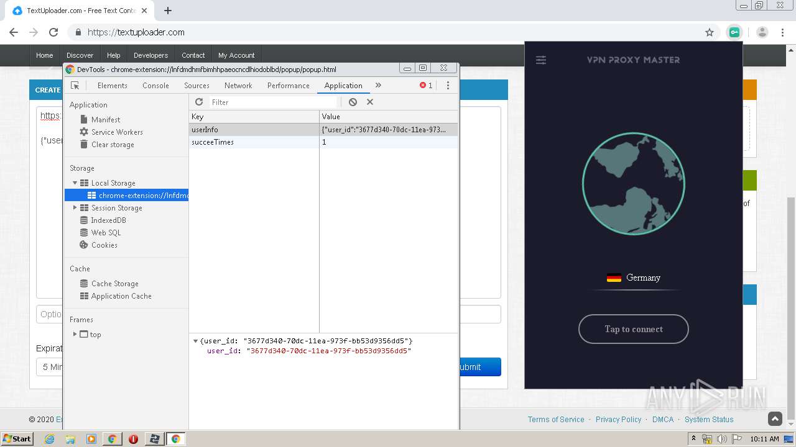This screenshot has width=796, height=447.
Task: Open Internet Explorer from taskbar
Action: (49, 439)
